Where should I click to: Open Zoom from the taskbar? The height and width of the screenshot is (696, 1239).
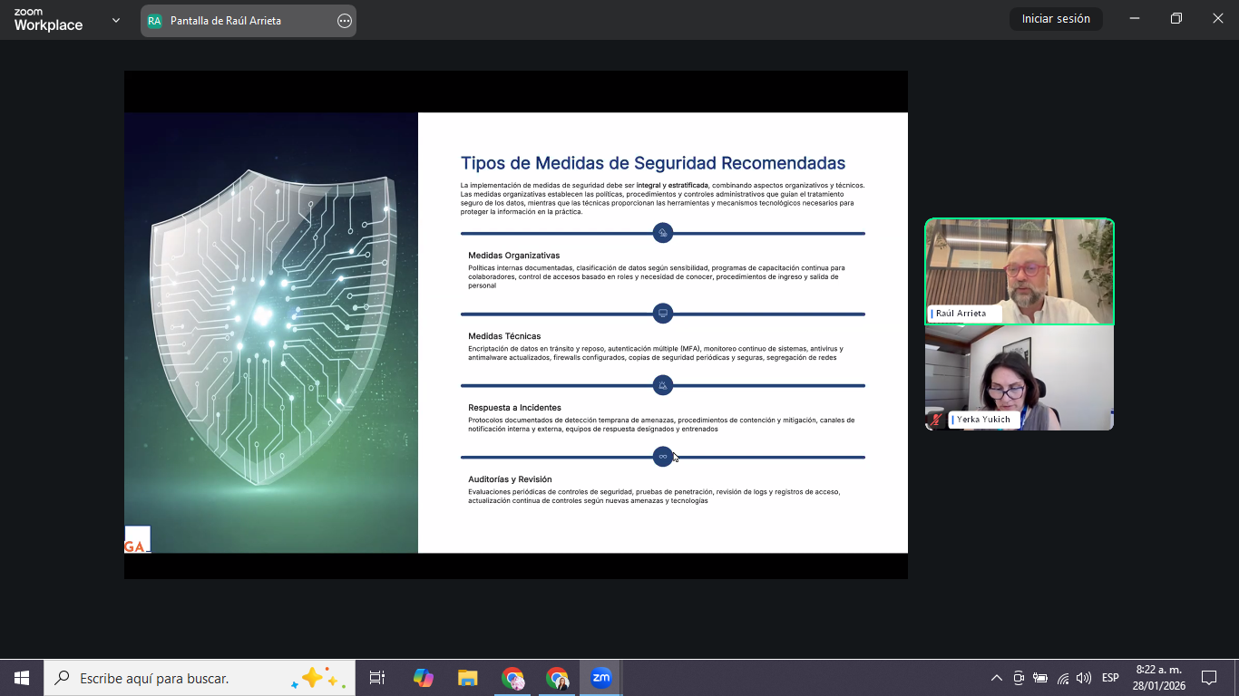[600, 678]
